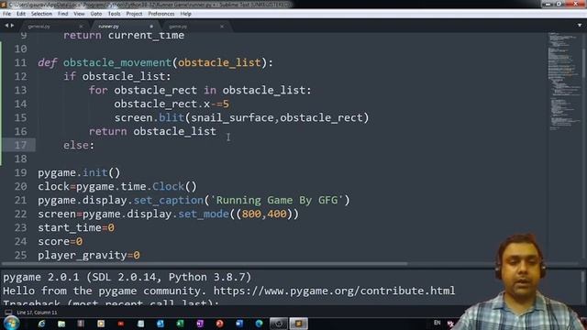Screen dimensions: 587x330
Task: Open Microsoft Edge from the taskbar
Action: coord(259,324)
